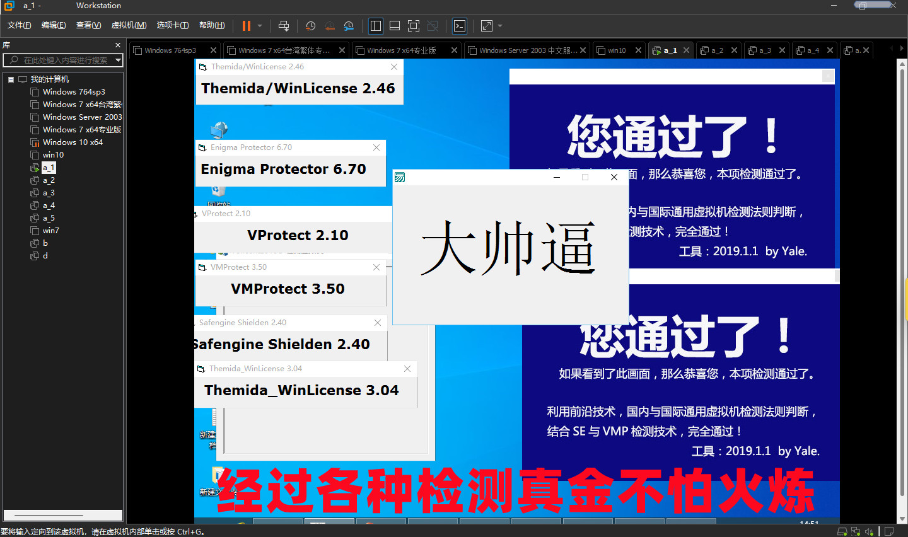The image size is (908, 537).
Task: Enter full screen mode
Action: 414,26
